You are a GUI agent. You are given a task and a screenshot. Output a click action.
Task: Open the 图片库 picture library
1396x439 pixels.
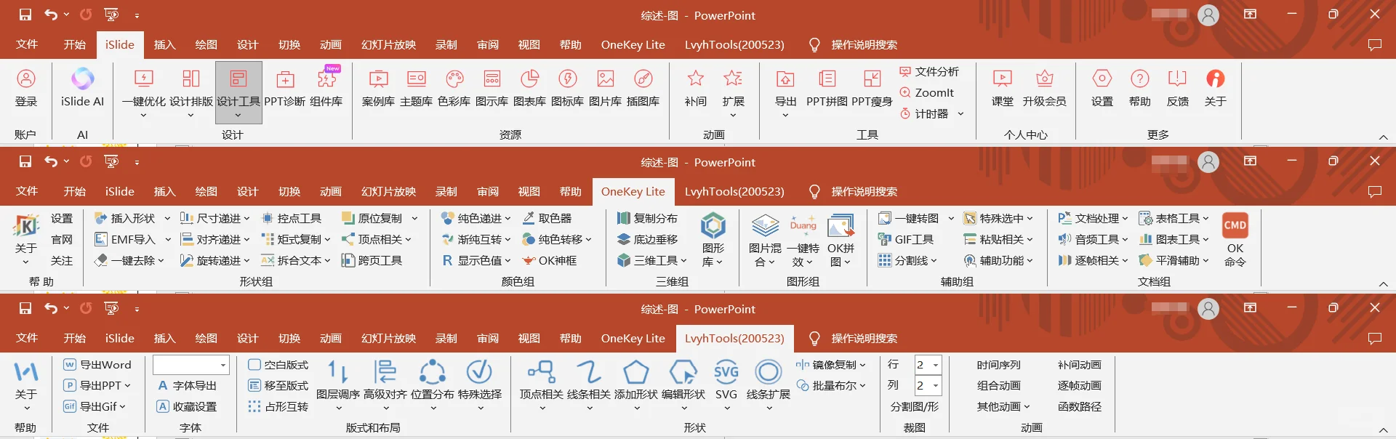tap(605, 88)
